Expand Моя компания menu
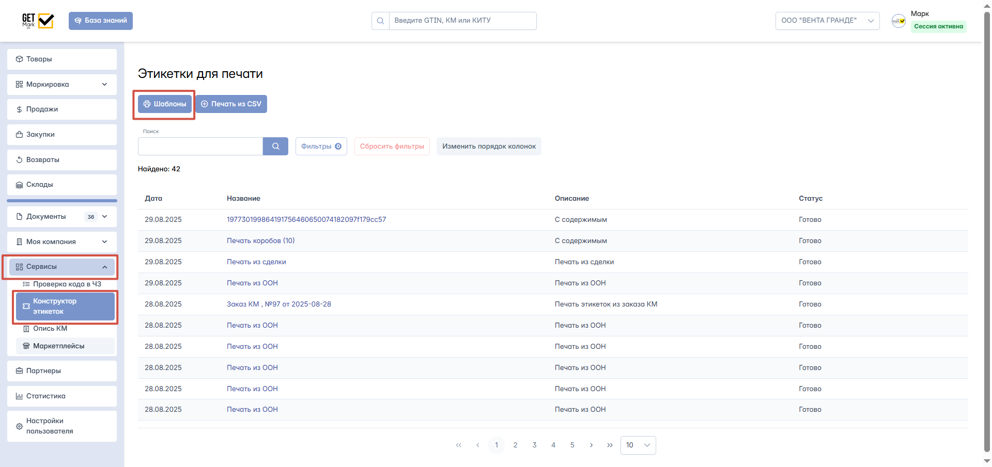The height and width of the screenshot is (467, 992). pos(62,242)
